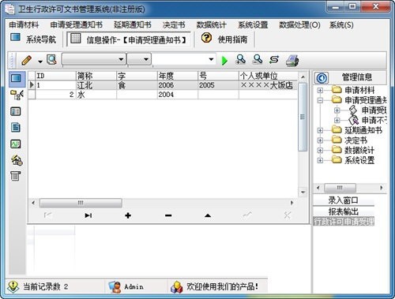
Task: Go to last record navigator button
Action: [x=88, y=215]
